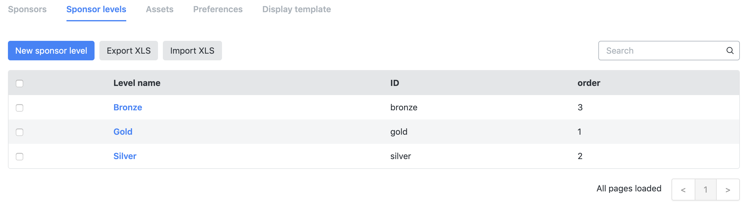This screenshot has height=206, width=749.
Task: Click page number 1 in pagination
Action: [706, 190]
